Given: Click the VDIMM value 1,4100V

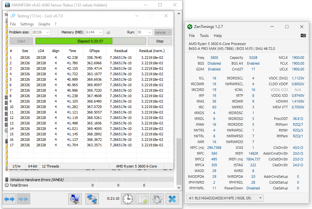Looking at the screenshot, I should click(298, 101).
